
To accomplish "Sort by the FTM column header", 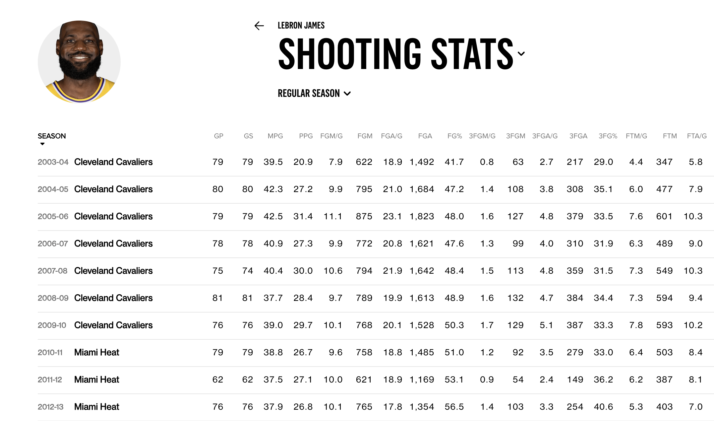I will coord(670,136).
